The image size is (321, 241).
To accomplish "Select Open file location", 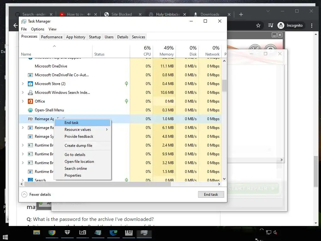I will 82,162.
